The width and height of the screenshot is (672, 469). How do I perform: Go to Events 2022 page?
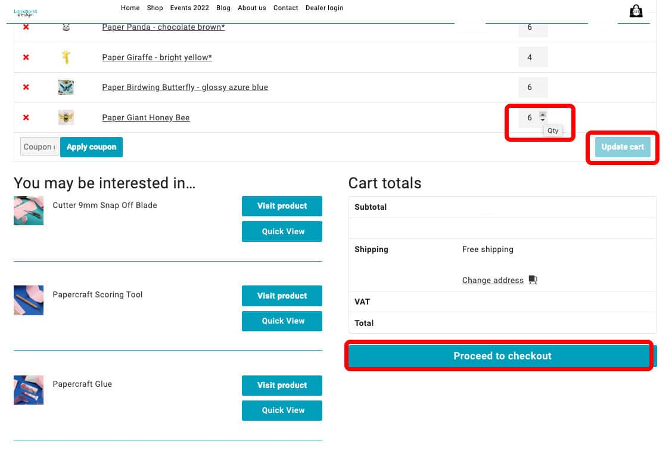click(189, 8)
